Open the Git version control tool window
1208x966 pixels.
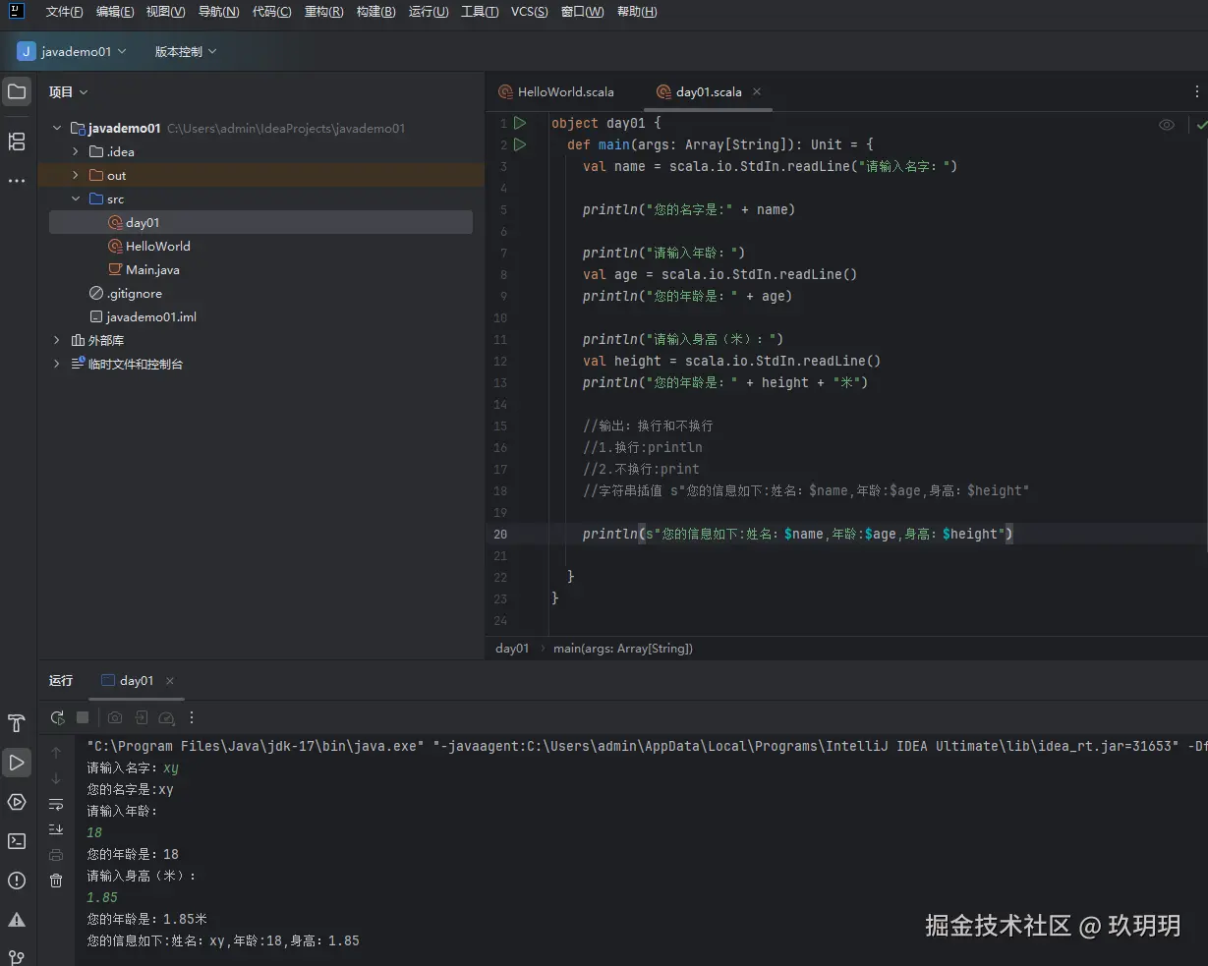17,956
